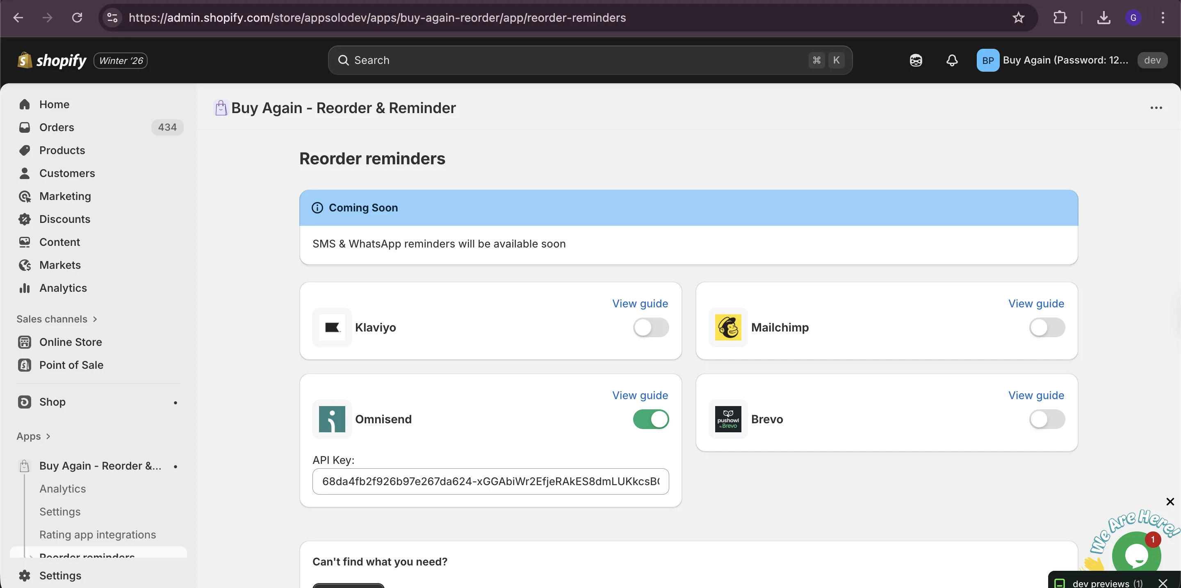The width and height of the screenshot is (1181, 588).
Task: Open the live chat bubble widget
Action: point(1137,554)
